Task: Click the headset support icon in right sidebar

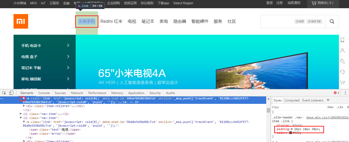Action: (342, 72)
